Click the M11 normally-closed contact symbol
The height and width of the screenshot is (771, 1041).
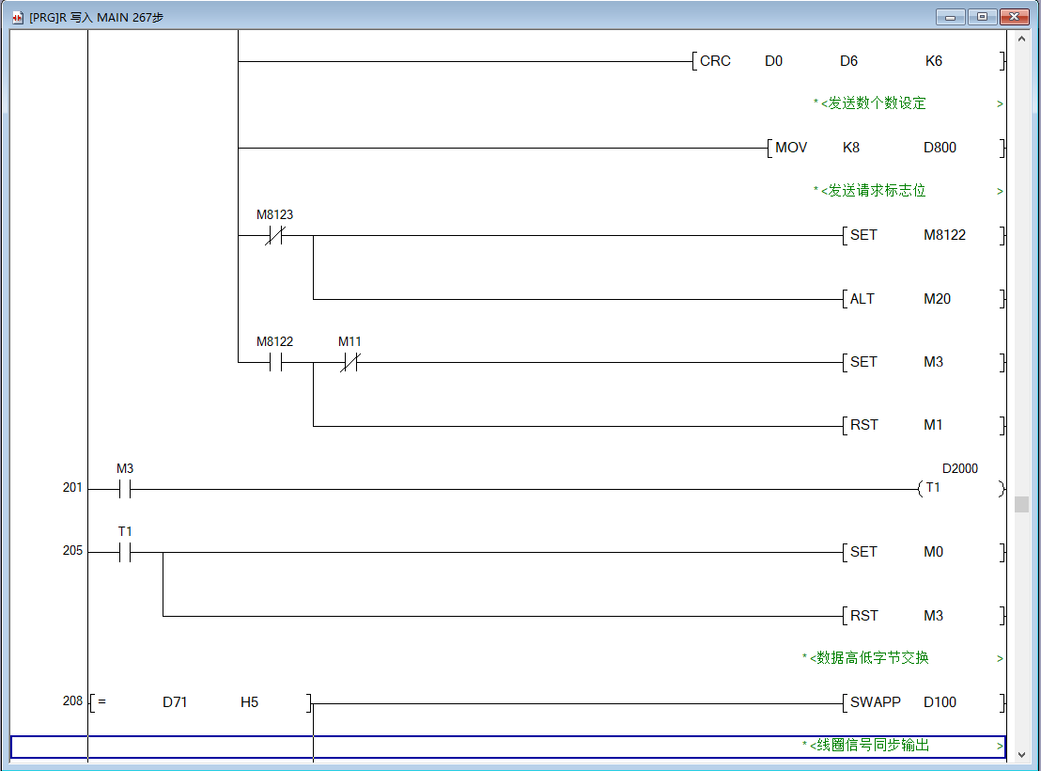pos(350,362)
